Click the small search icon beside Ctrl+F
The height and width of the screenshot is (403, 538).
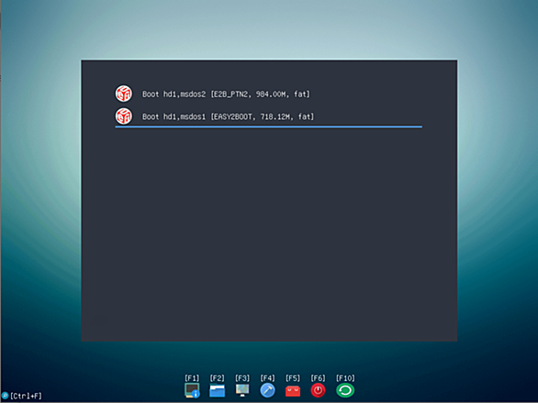5,396
